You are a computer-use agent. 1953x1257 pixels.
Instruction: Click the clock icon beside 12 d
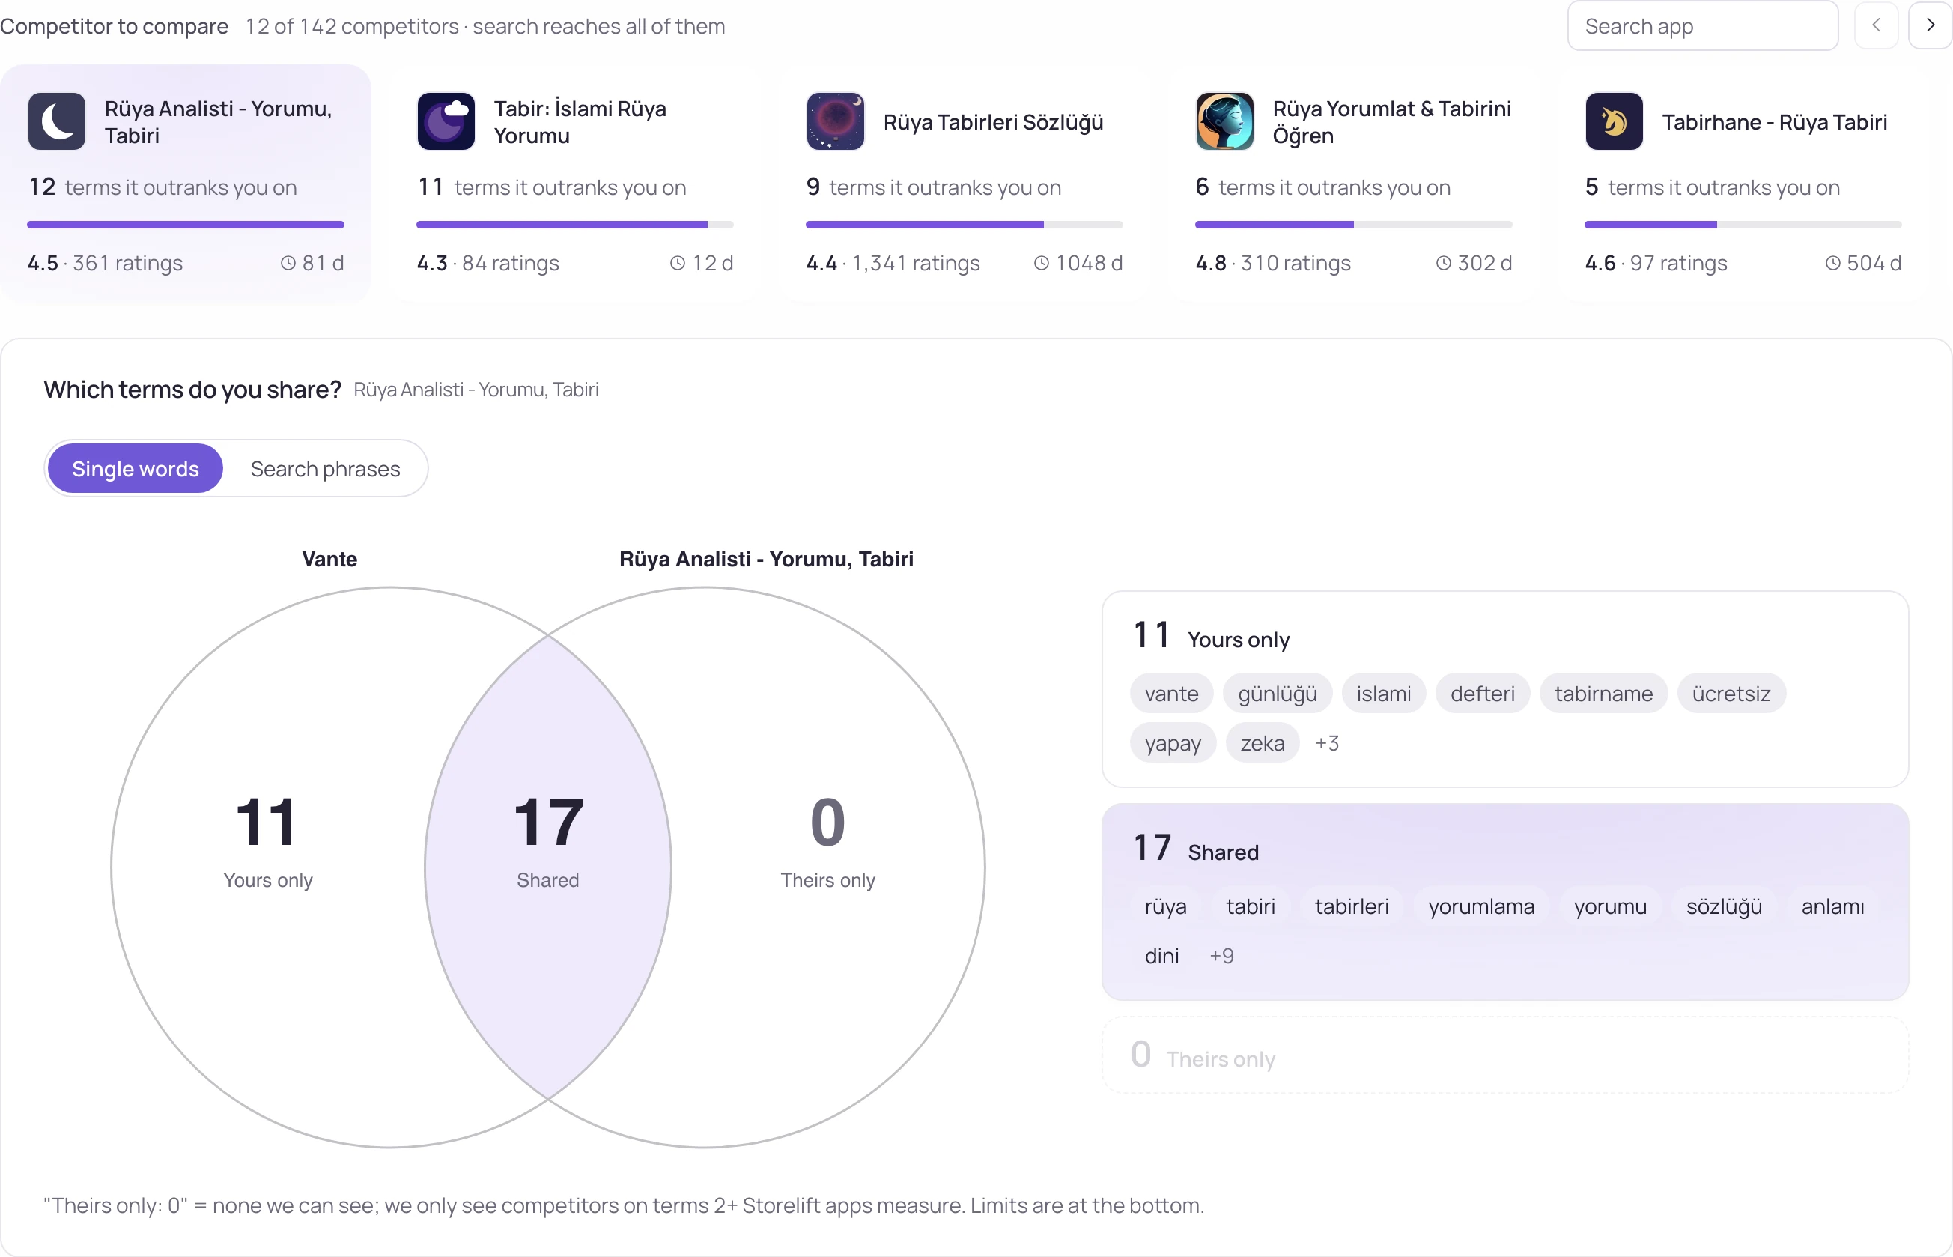(x=678, y=263)
